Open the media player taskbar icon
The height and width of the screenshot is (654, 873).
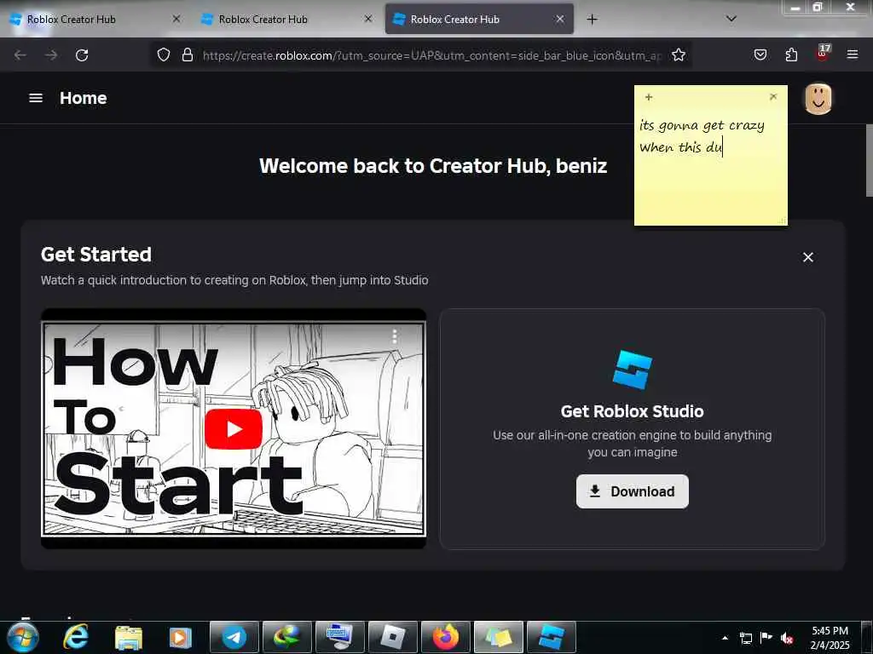point(181,637)
